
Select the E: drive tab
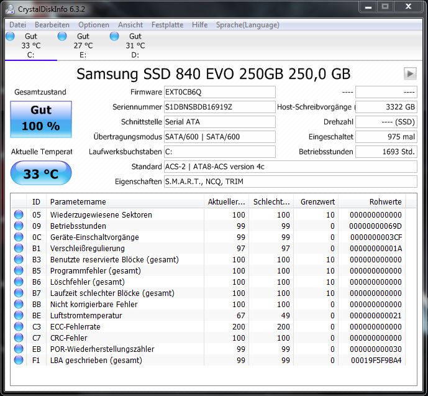[x=83, y=45]
